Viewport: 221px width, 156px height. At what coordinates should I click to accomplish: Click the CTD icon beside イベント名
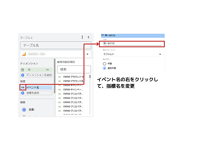pos(23,87)
